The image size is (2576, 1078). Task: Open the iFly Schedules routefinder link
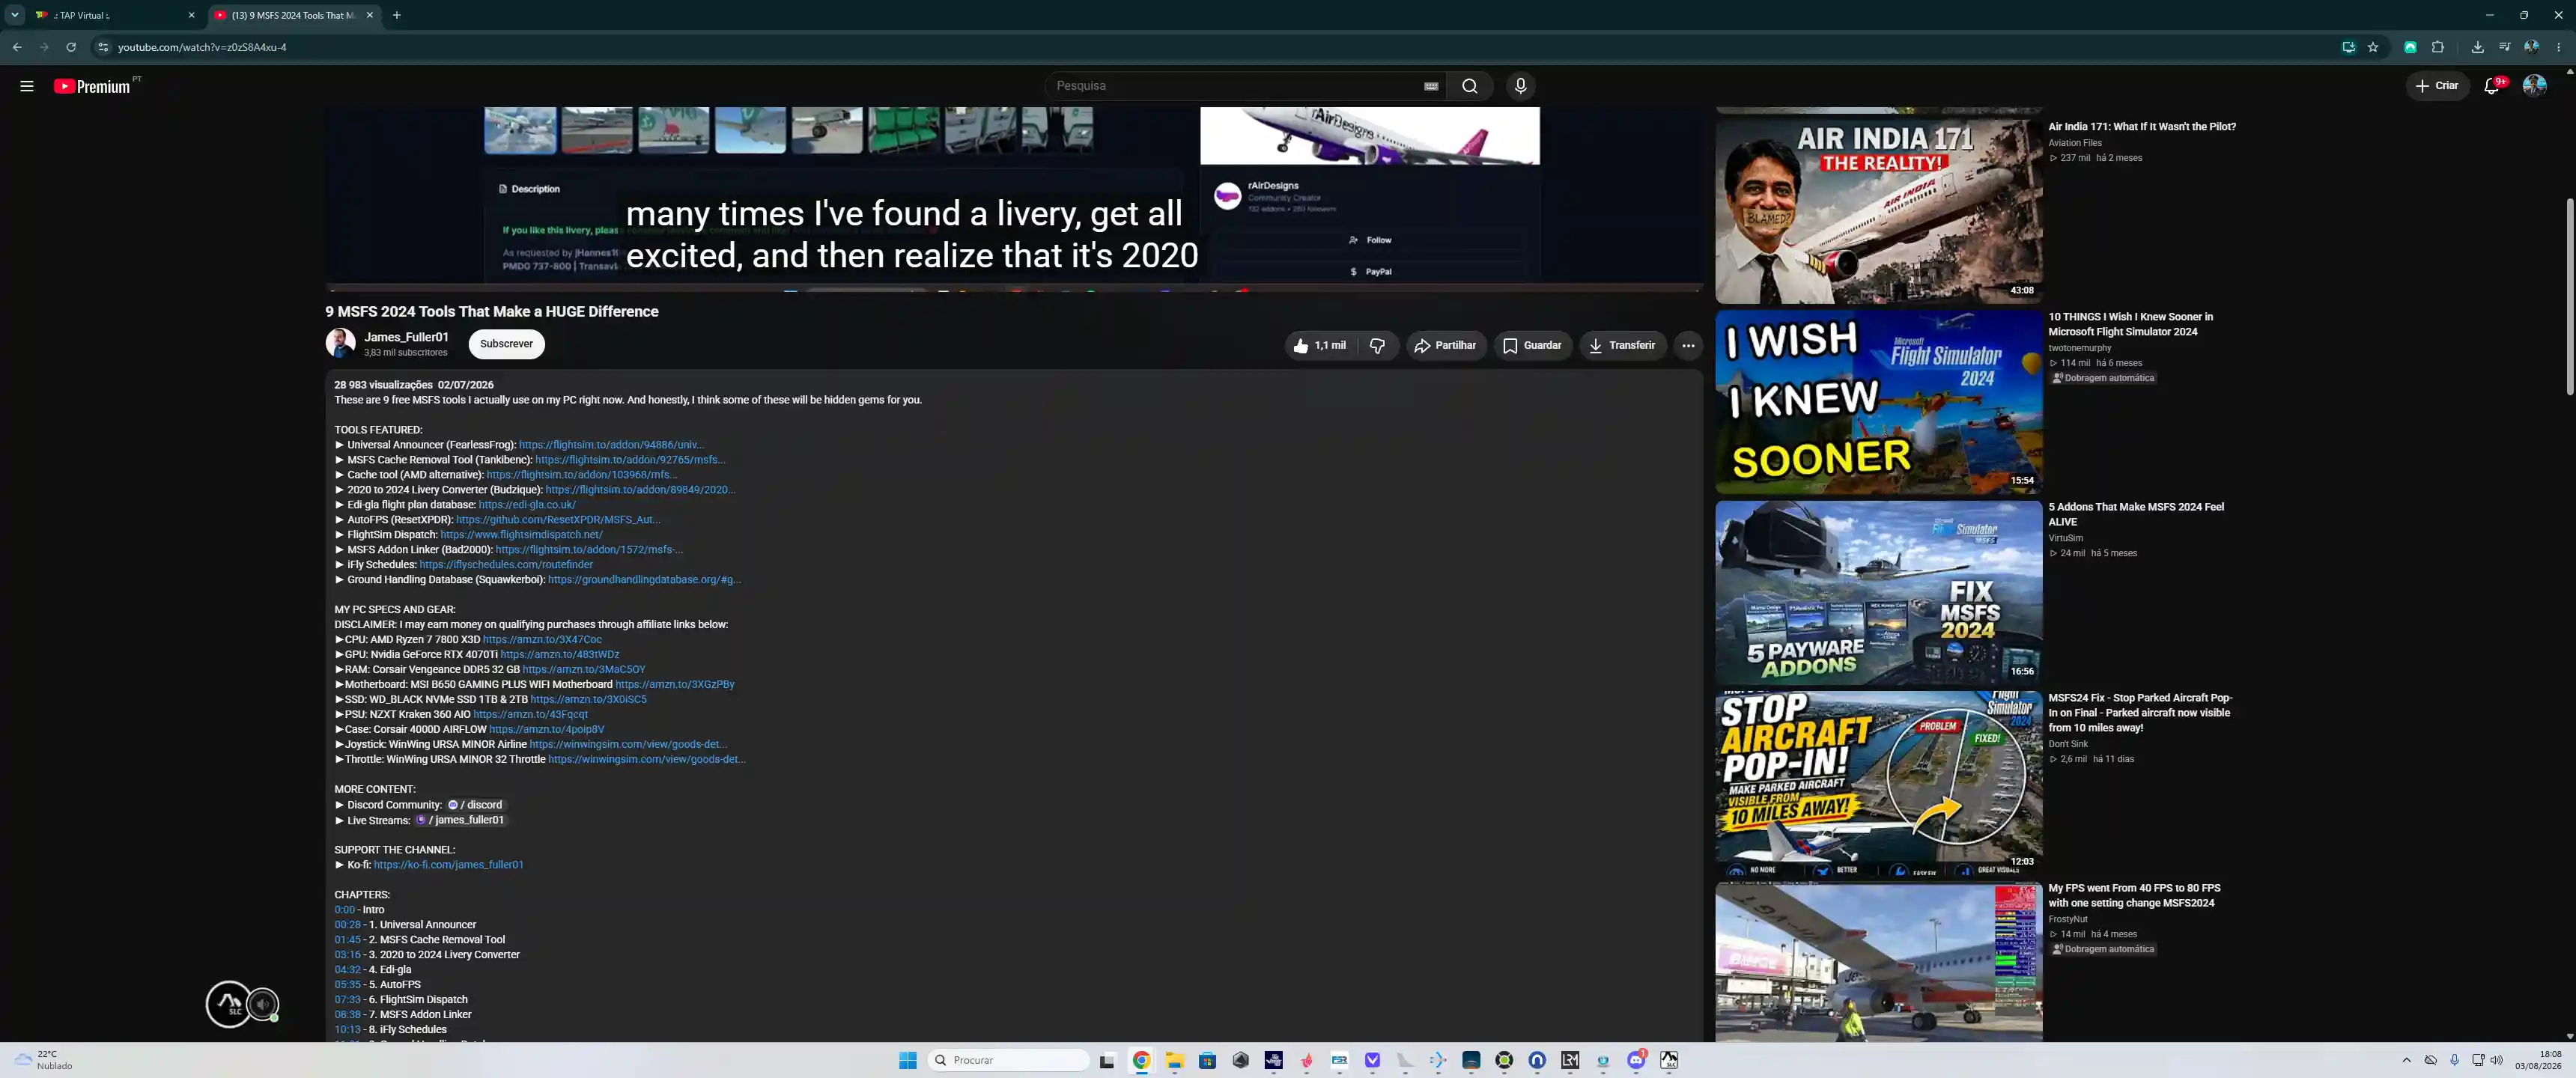pos(506,565)
